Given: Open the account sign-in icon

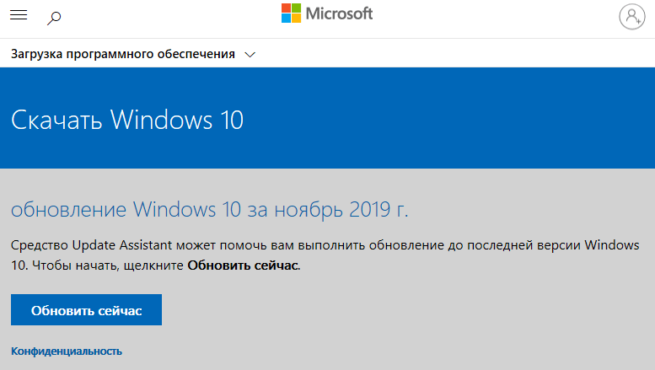Looking at the screenshot, I should (631, 17).
